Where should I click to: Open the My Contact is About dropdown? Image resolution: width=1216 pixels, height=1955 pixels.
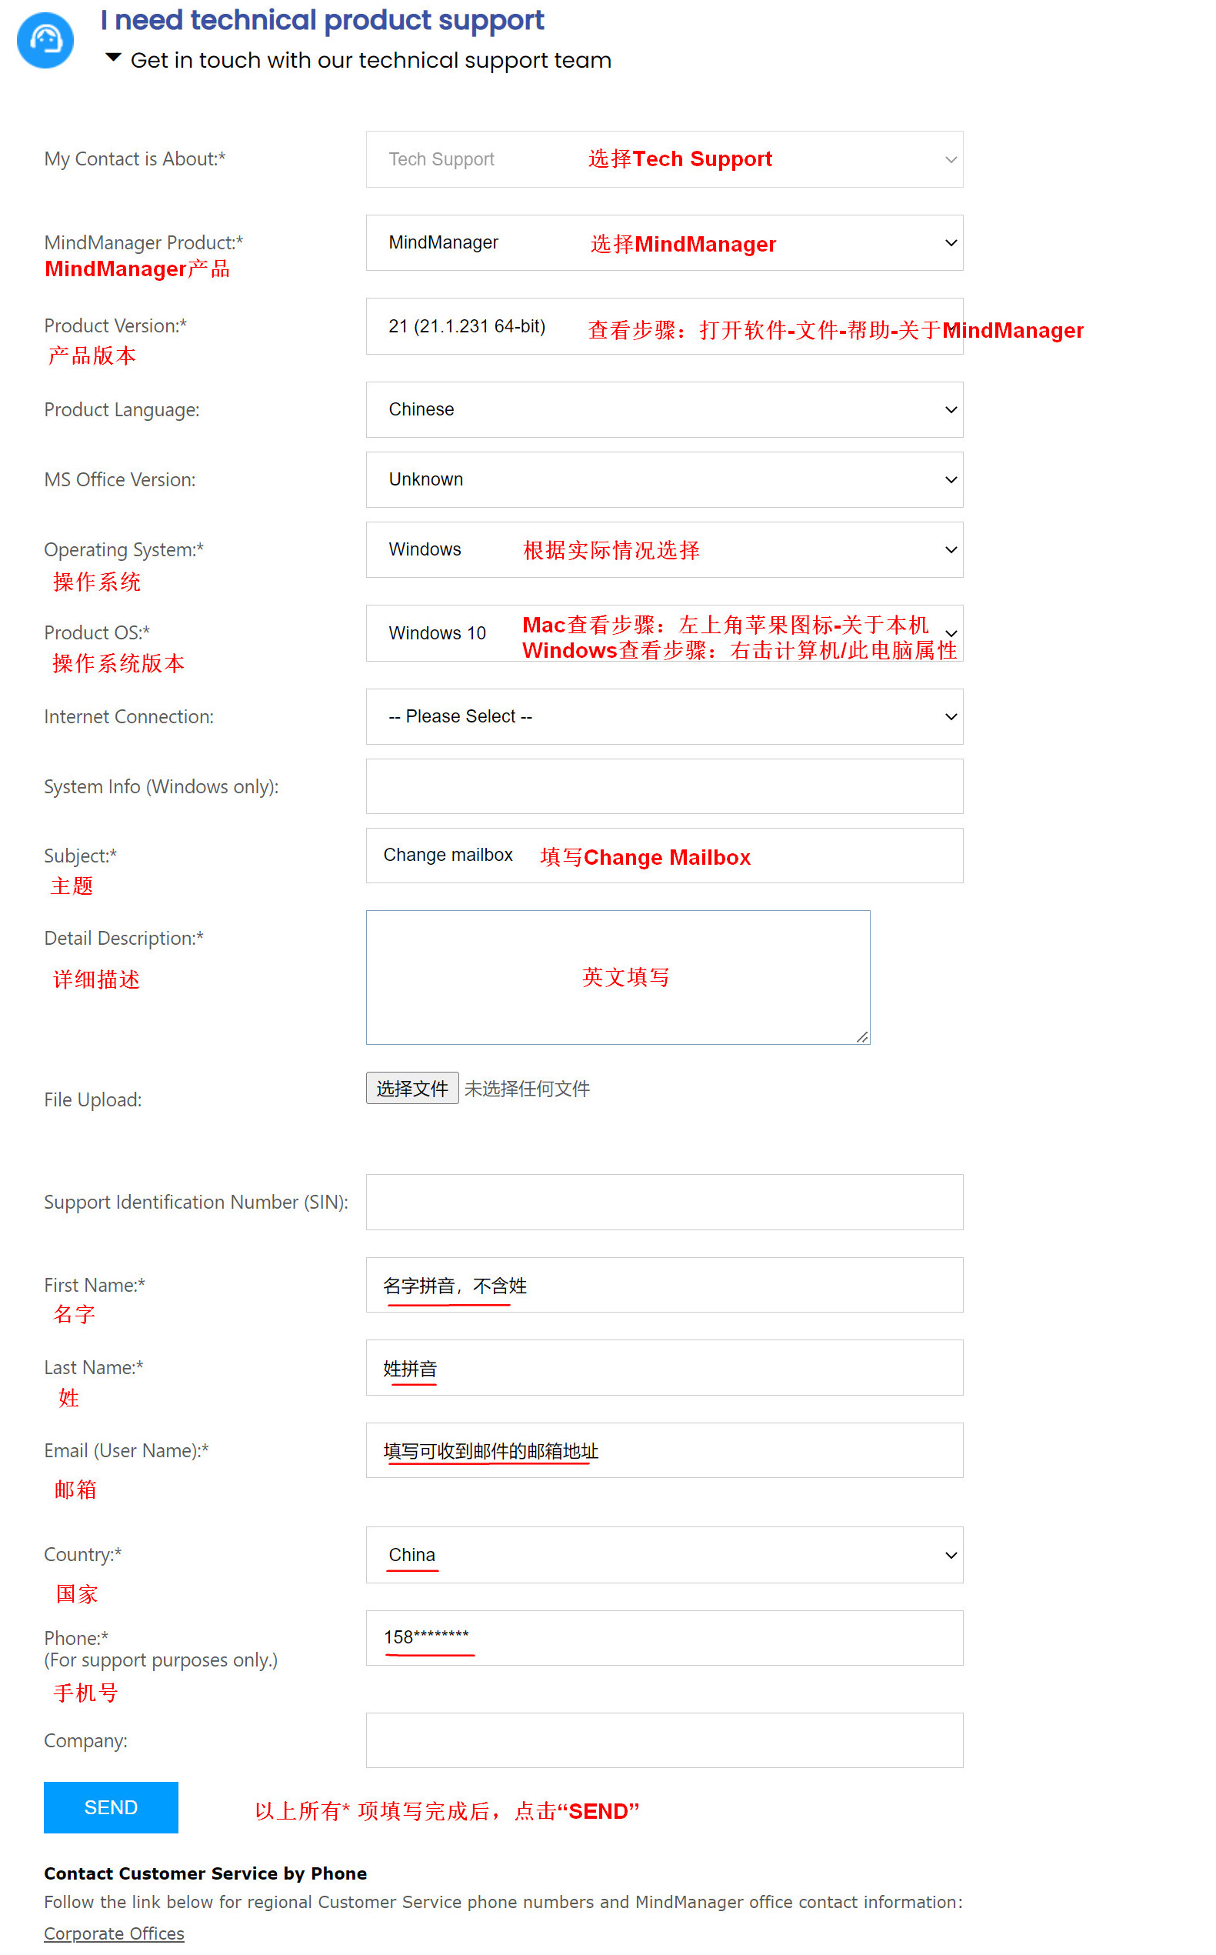pos(664,159)
